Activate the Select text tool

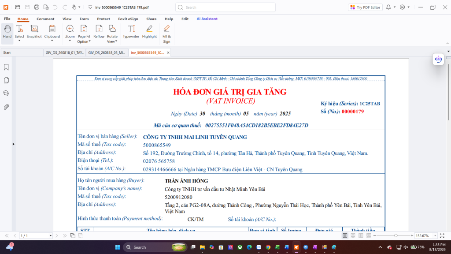pos(19,32)
